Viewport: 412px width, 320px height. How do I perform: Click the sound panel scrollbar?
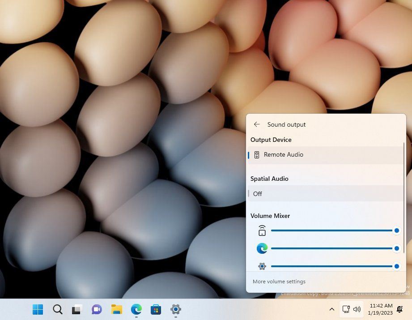click(x=404, y=197)
